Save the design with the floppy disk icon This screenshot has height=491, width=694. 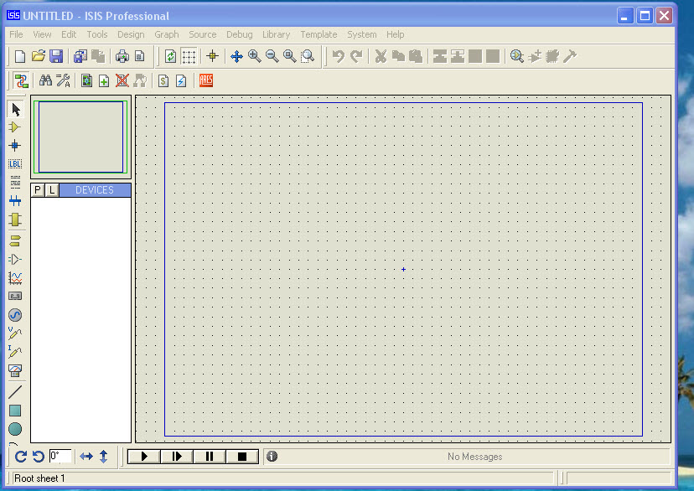point(56,57)
